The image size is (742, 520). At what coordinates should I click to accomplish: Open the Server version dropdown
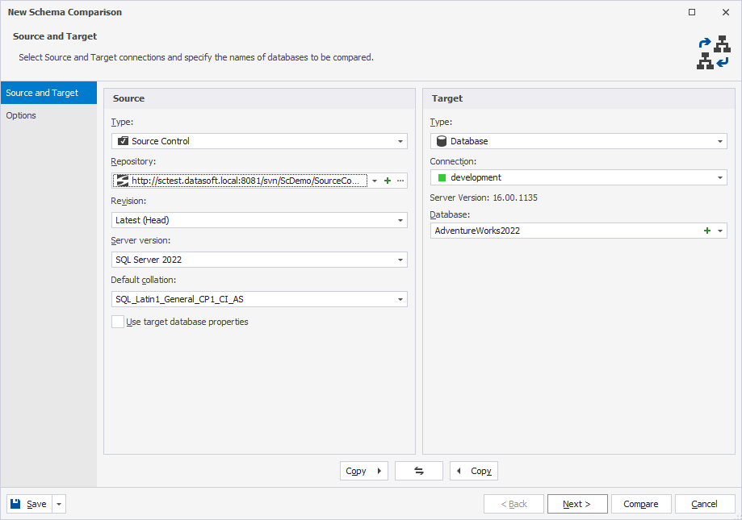pyautogui.click(x=401, y=259)
